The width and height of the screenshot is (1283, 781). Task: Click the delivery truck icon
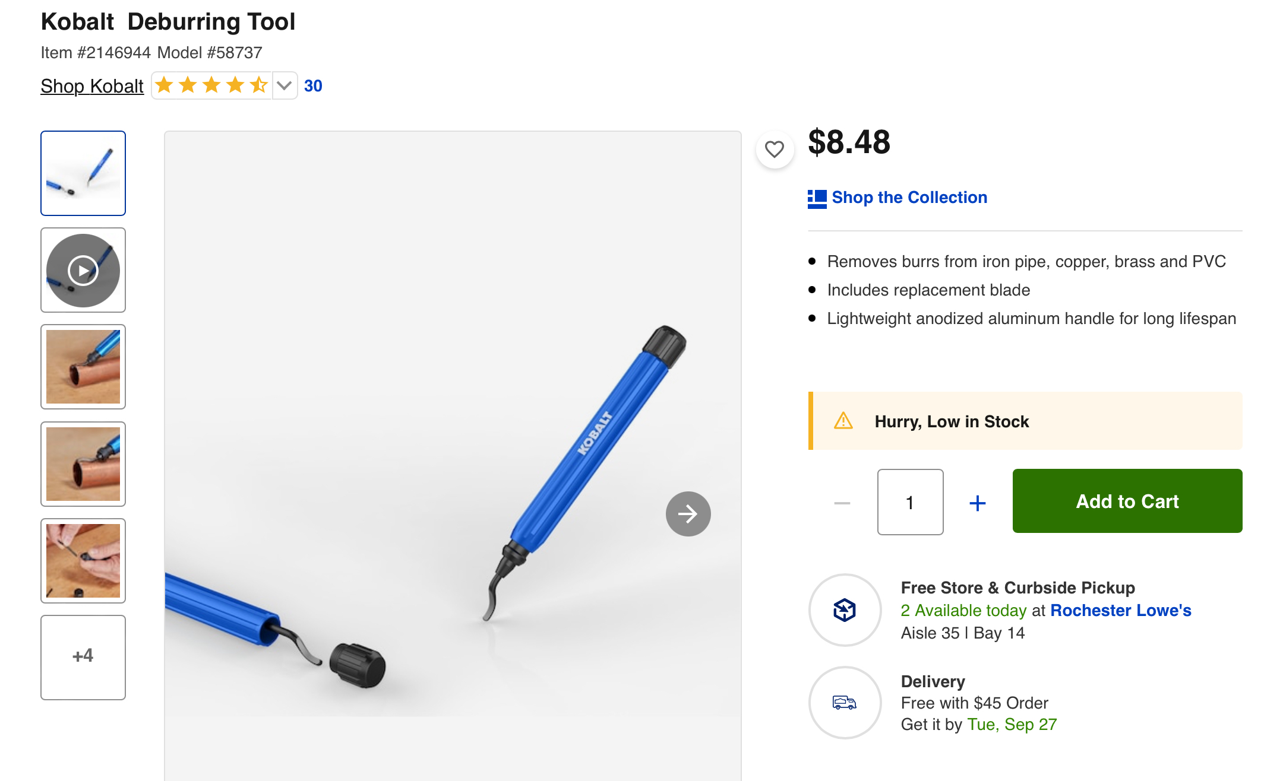point(845,703)
